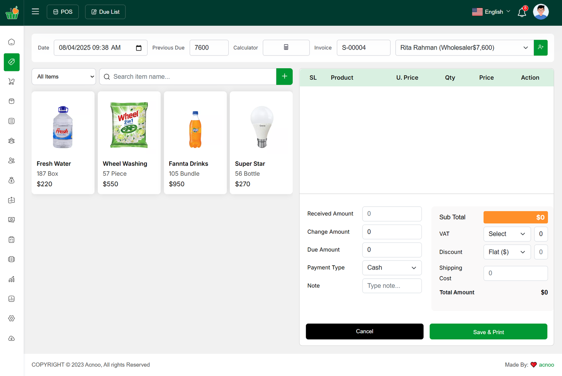Open the POS tab in header

(63, 12)
